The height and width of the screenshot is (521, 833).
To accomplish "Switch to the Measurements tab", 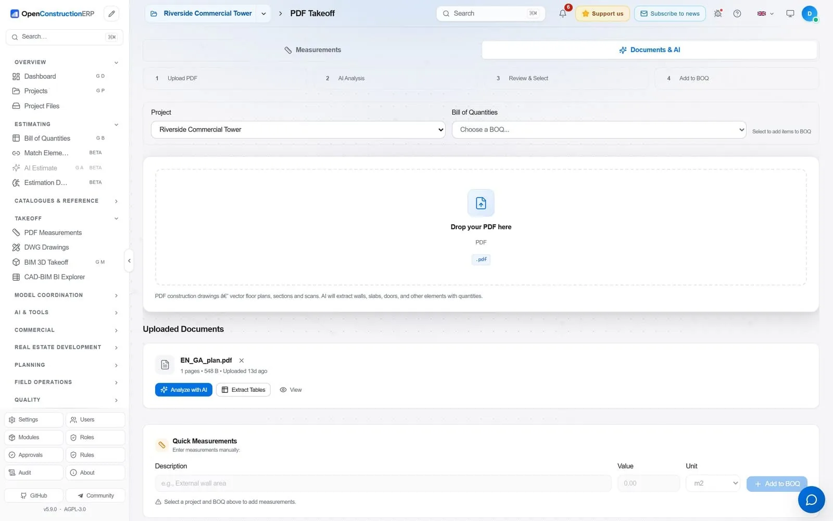I will point(312,50).
